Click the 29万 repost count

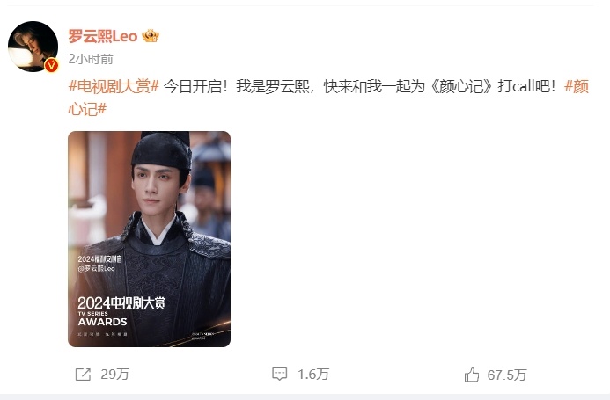[x=114, y=375]
